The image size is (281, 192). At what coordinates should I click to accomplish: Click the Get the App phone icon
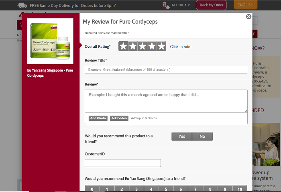(166, 5)
